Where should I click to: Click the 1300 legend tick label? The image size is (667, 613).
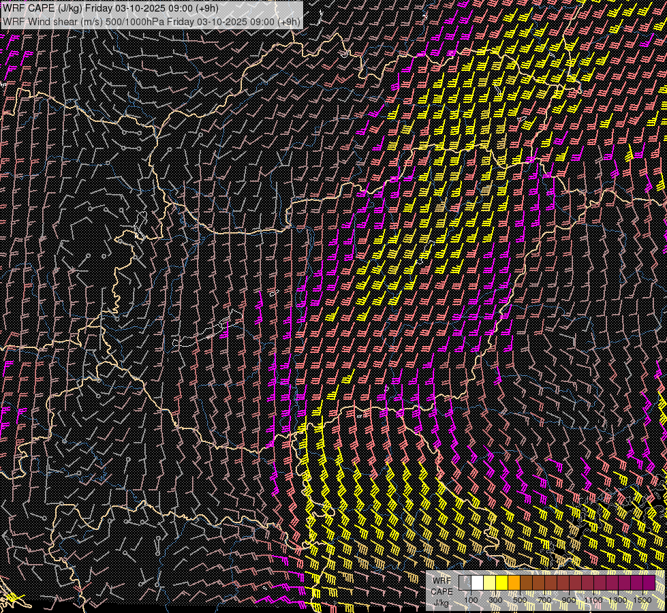click(x=618, y=600)
